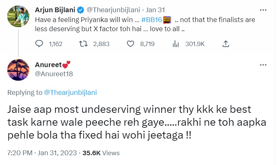Click the reply icon on Arjun's tweet
Screen dimensions: 277x165
pos(39,44)
